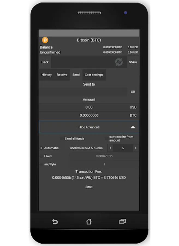Select the Send tab
Viewport: 179px width, 246px height.
tap(76, 75)
